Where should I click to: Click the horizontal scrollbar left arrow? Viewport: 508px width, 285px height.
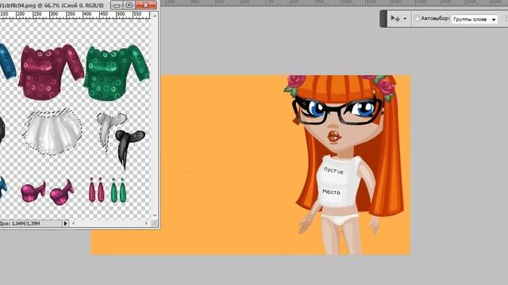point(73,223)
